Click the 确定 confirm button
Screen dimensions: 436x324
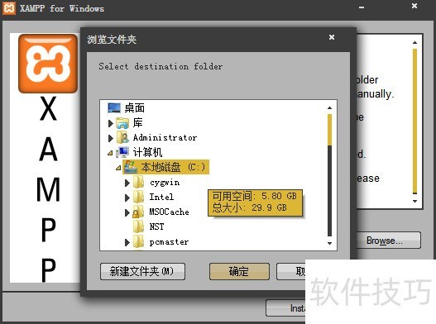(x=239, y=271)
